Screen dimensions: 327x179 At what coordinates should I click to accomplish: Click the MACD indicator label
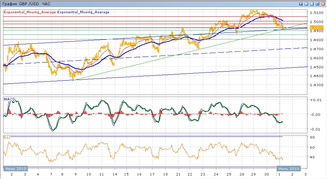[9, 99]
